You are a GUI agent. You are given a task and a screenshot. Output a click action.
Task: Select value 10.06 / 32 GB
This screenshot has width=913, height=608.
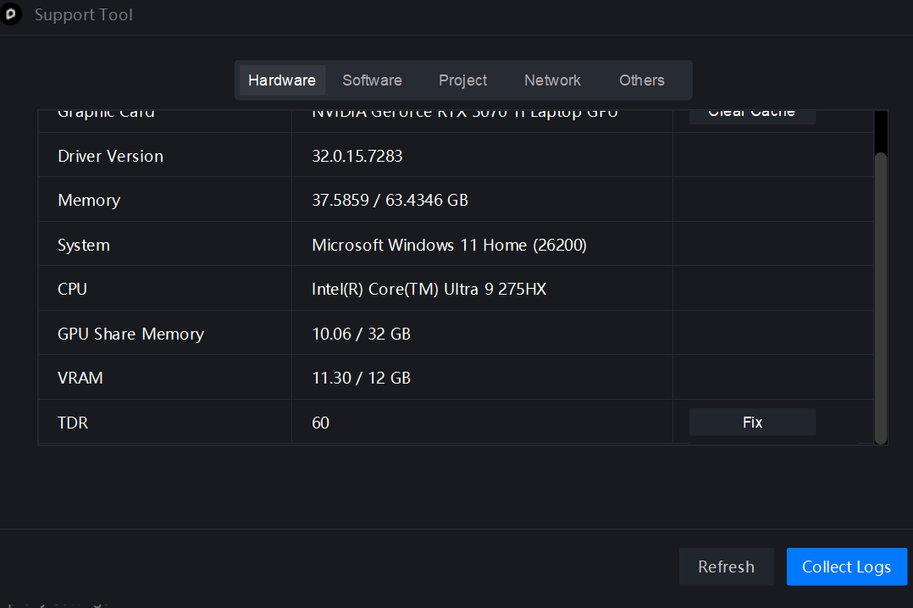[361, 334]
